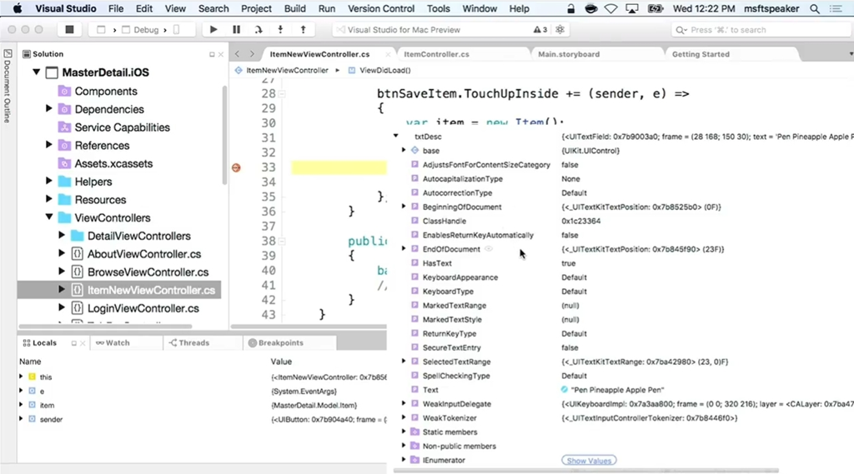Expand the Helpers folder in solution tree
Viewport: 854px width, 474px height.
click(x=49, y=182)
